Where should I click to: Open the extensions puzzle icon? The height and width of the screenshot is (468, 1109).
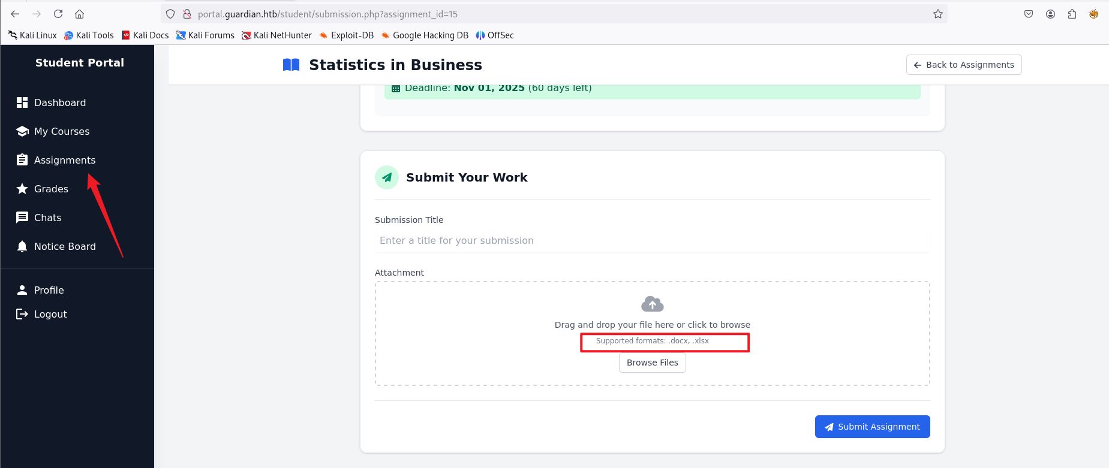pyautogui.click(x=1072, y=14)
